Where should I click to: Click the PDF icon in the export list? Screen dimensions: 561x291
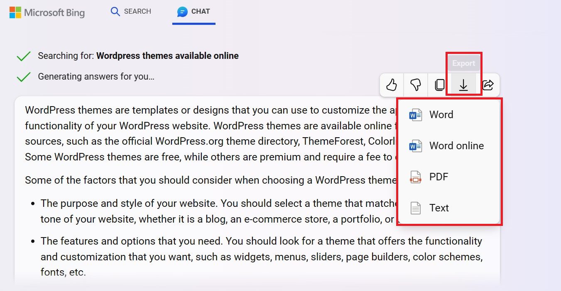(415, 177)
